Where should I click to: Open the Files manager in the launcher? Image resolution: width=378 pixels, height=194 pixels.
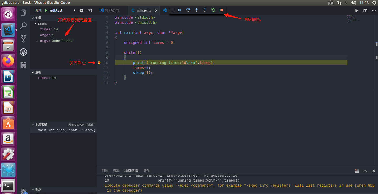click(x=8, y=45)
